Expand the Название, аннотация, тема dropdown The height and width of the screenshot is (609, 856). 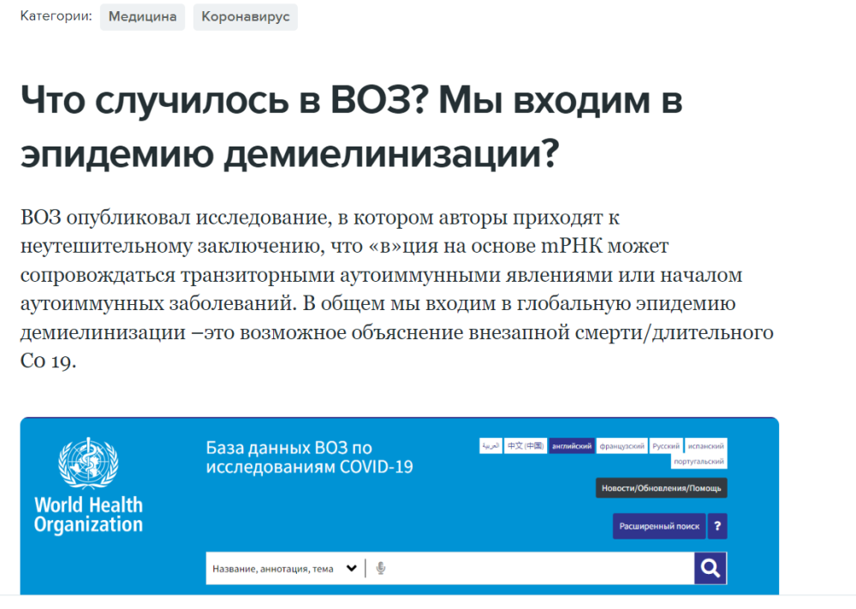pos(285,569)
